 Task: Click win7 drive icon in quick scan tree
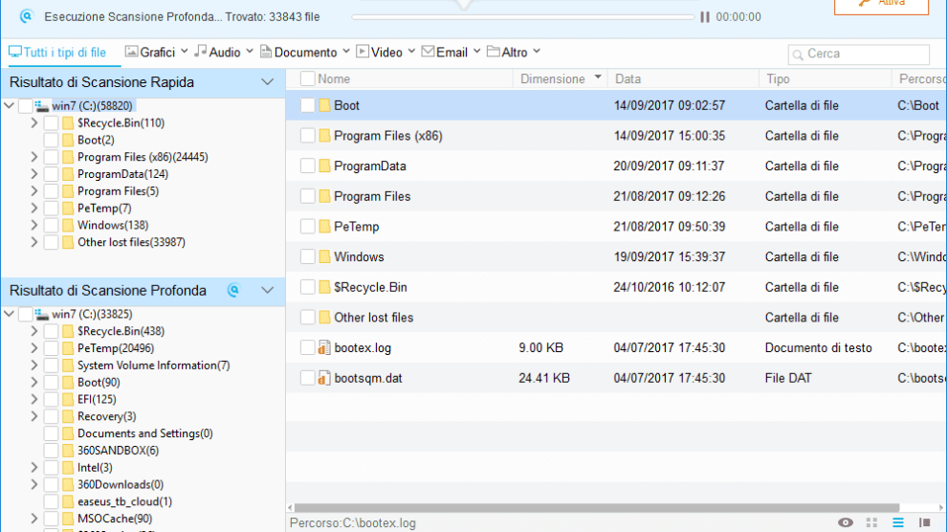pos(42,106)
